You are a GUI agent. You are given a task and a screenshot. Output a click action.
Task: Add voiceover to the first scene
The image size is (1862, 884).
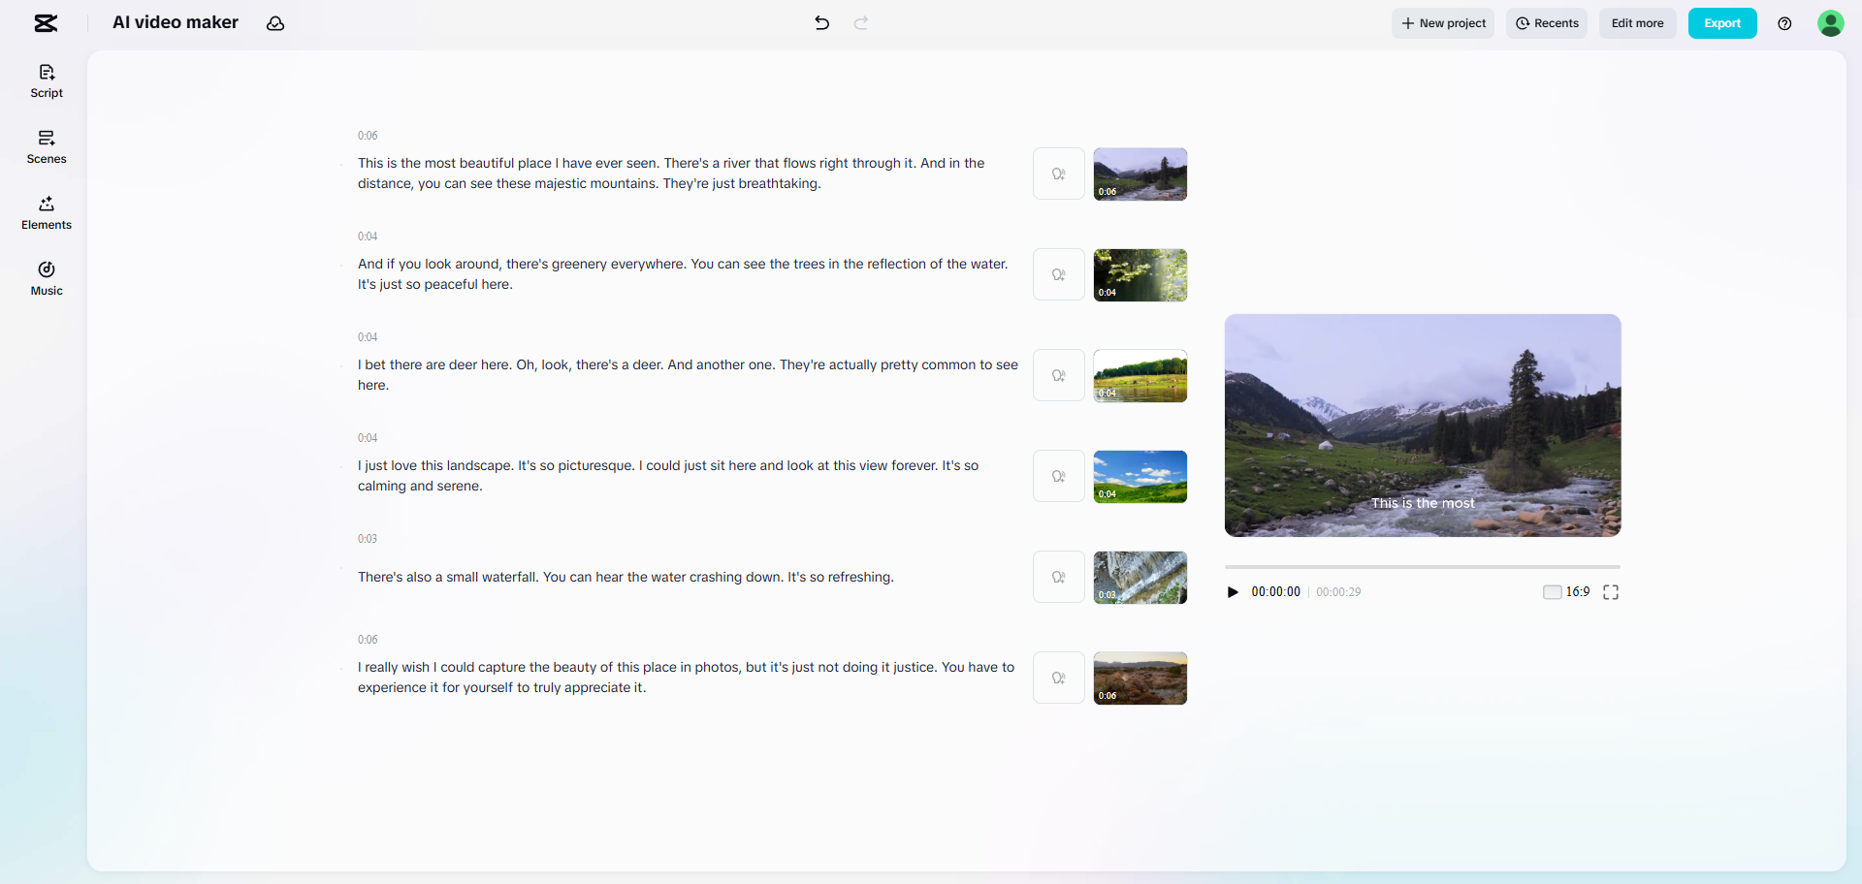[1058, 174]
